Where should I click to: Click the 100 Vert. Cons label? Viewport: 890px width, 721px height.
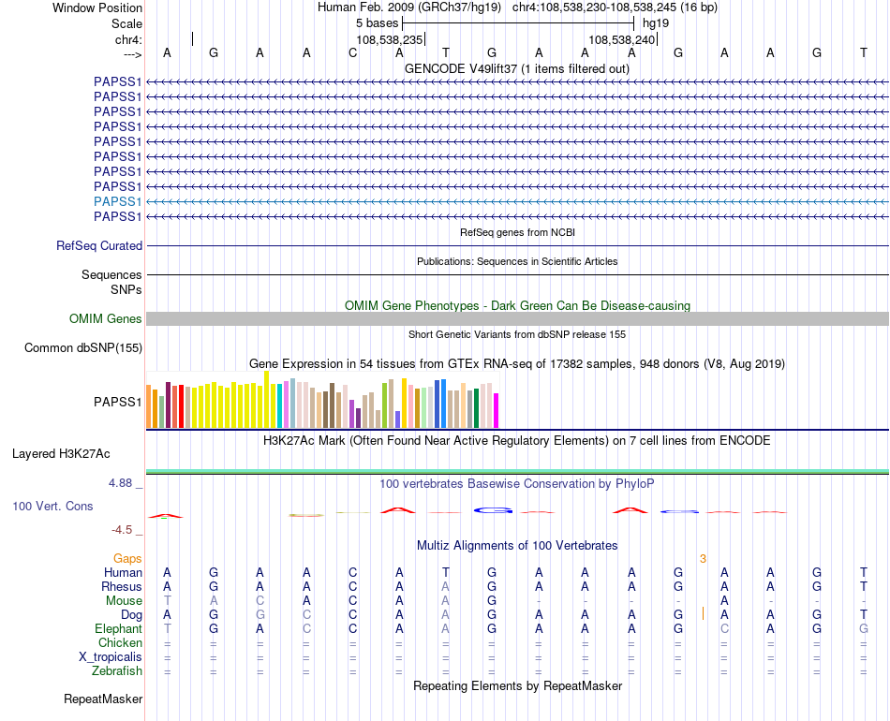(52, 507)
